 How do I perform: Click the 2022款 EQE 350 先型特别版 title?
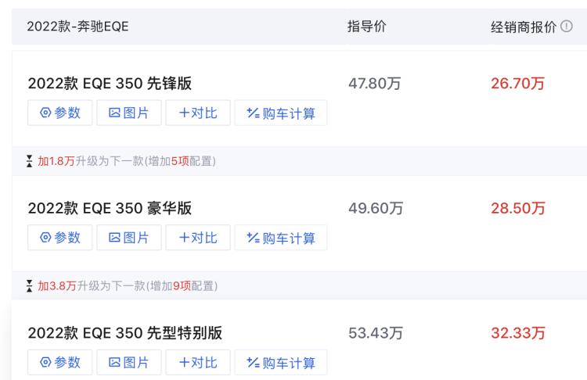124,334
